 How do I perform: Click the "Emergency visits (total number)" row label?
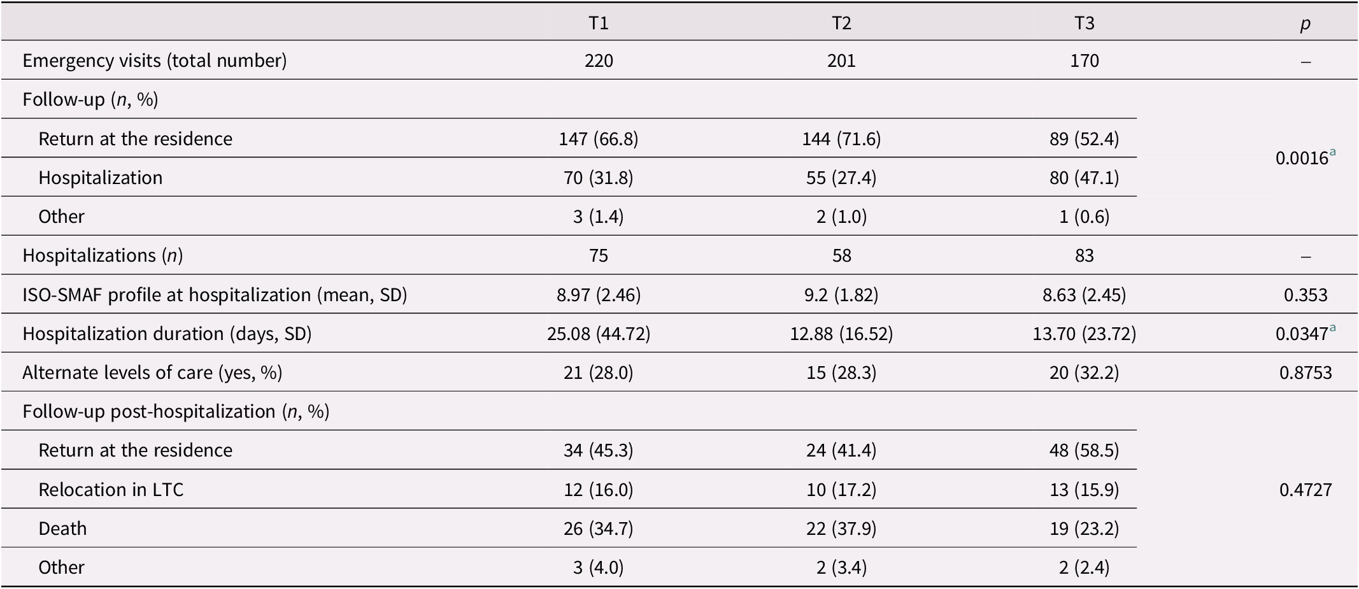pyautogui.click(x=155, y=60)
